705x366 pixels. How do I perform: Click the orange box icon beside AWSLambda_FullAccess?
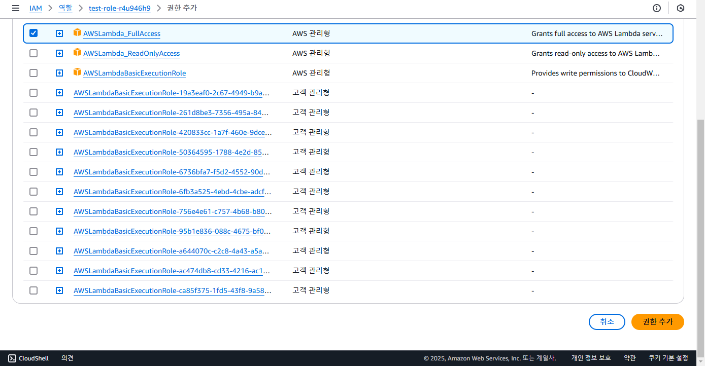(x=77, y=32)
